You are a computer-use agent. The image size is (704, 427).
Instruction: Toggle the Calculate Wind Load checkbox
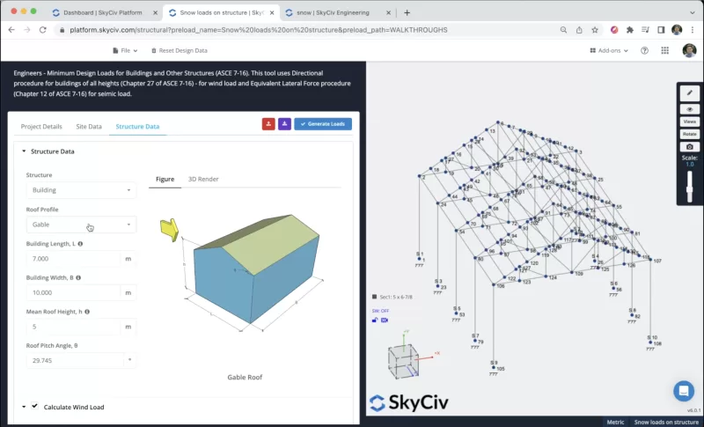point(34,406)
